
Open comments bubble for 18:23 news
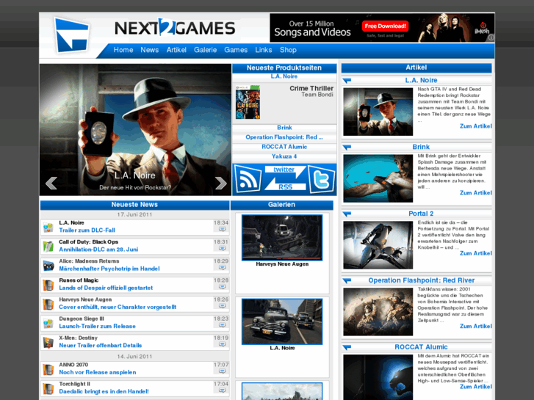[222, 325]
